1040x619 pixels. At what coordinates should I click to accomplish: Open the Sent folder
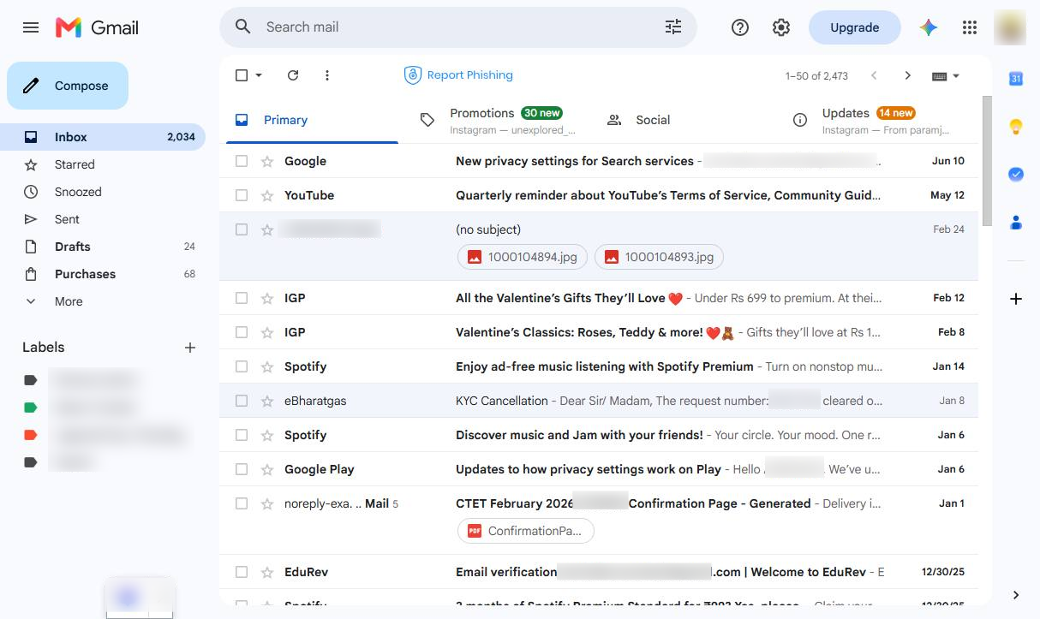pos(103,219)
